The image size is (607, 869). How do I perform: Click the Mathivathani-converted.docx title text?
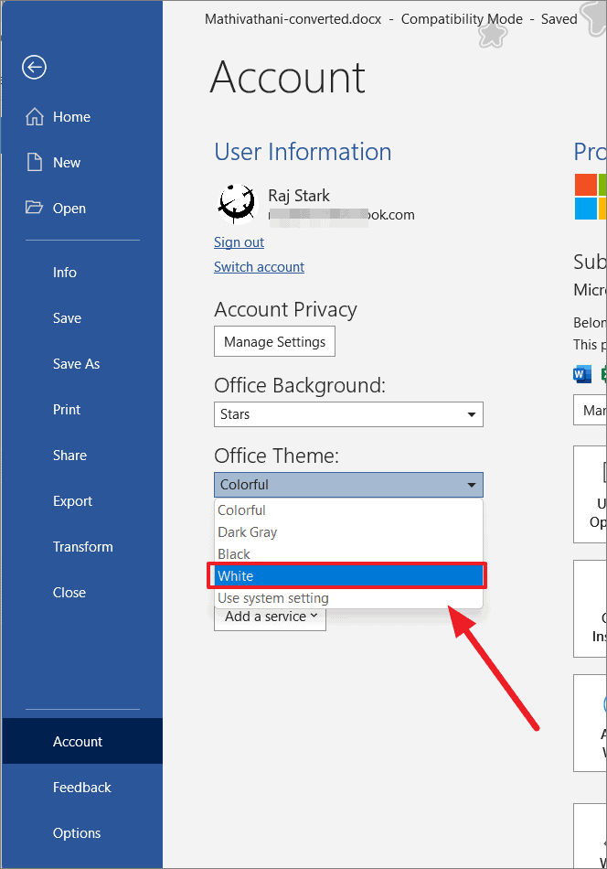293,19
